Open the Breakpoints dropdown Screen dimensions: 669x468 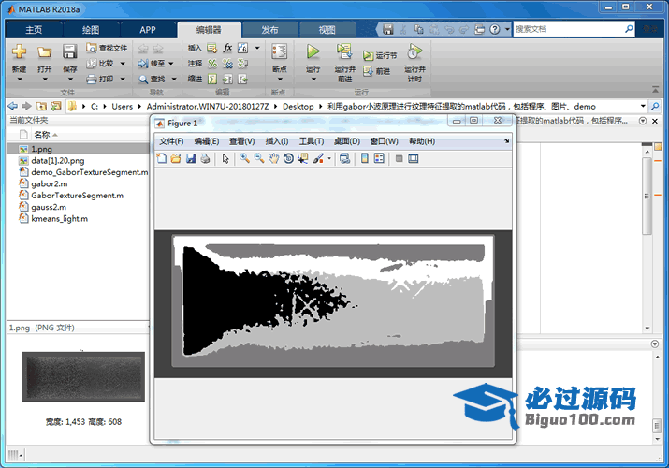tap(279, 80)
